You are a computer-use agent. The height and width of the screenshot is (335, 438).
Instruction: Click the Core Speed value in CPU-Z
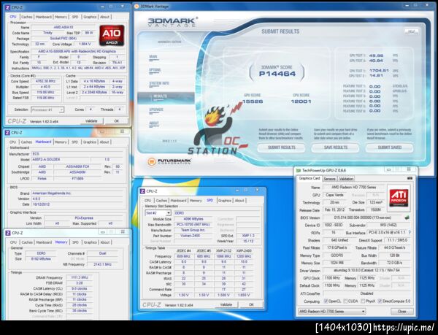click(45, 81)
